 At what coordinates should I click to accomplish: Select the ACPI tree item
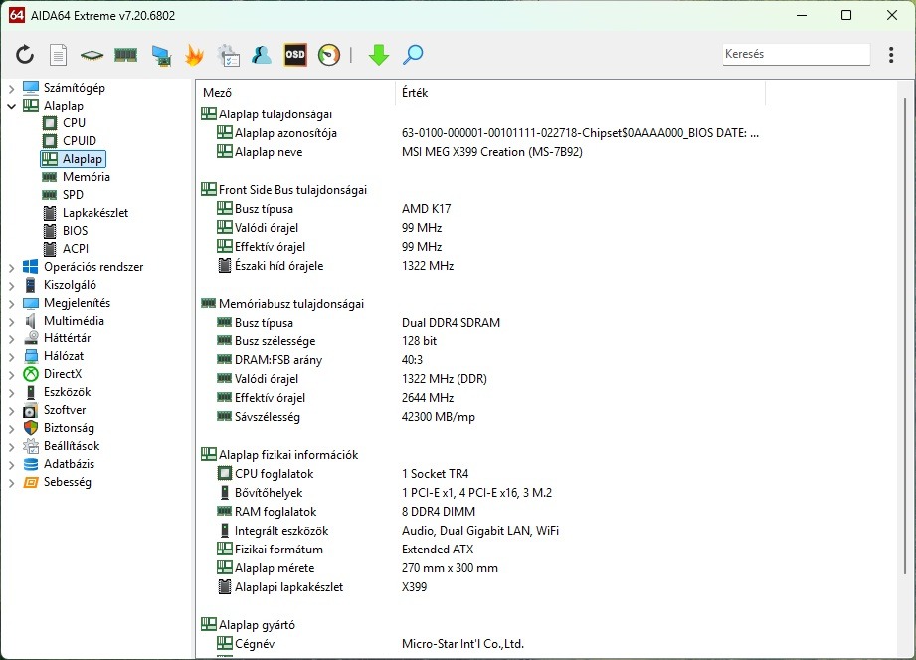[76, 249]
